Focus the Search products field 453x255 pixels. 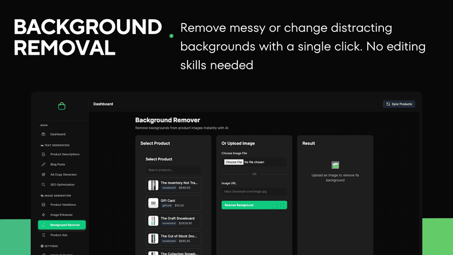(173, 170)
